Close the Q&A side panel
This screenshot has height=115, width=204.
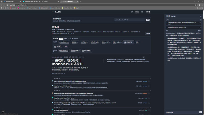pyautogui.click(x=201, y=16)
